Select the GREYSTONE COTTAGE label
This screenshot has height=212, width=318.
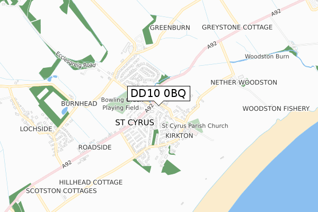tap(237, 27)
